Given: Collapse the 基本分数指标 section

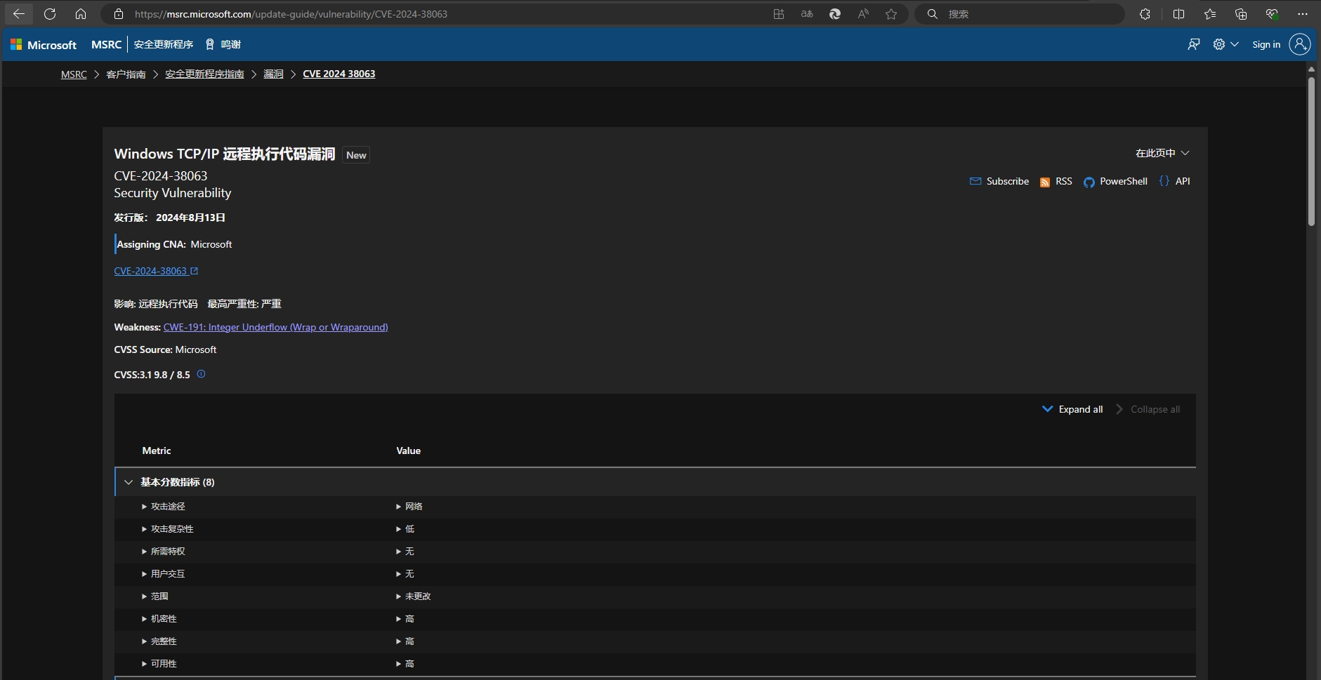Looking at the screenshot, I should 129,482.
